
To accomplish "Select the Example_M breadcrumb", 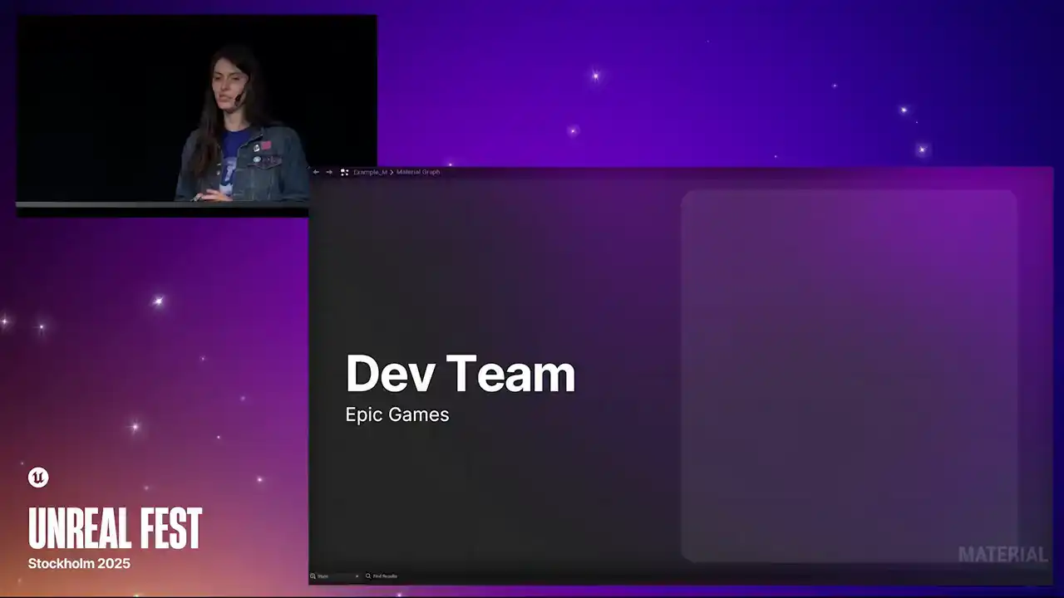I will 370,172.
